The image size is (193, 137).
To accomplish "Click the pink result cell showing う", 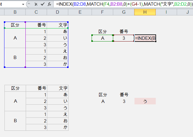I will coord(145,101).
